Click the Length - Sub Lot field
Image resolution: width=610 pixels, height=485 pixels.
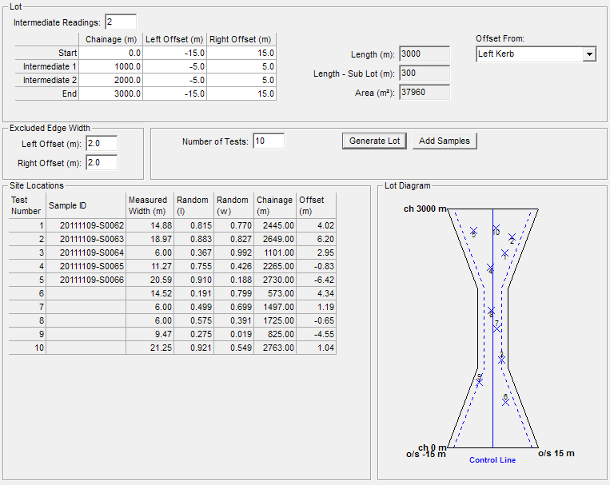(425, 74)
